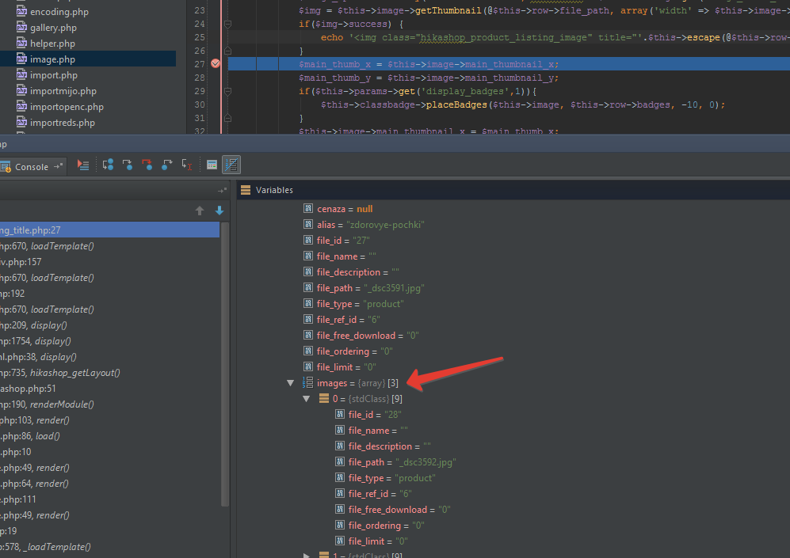Click the Step Out debugger icon
This screenshot has width=790, height=558.
166,165
